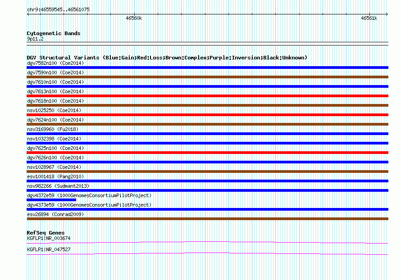Select the blue gain bar under dgv7582n100
Image resolution: width=401 pixels, height=280 pixels.
pyautogui.click(x=207, y=68)
